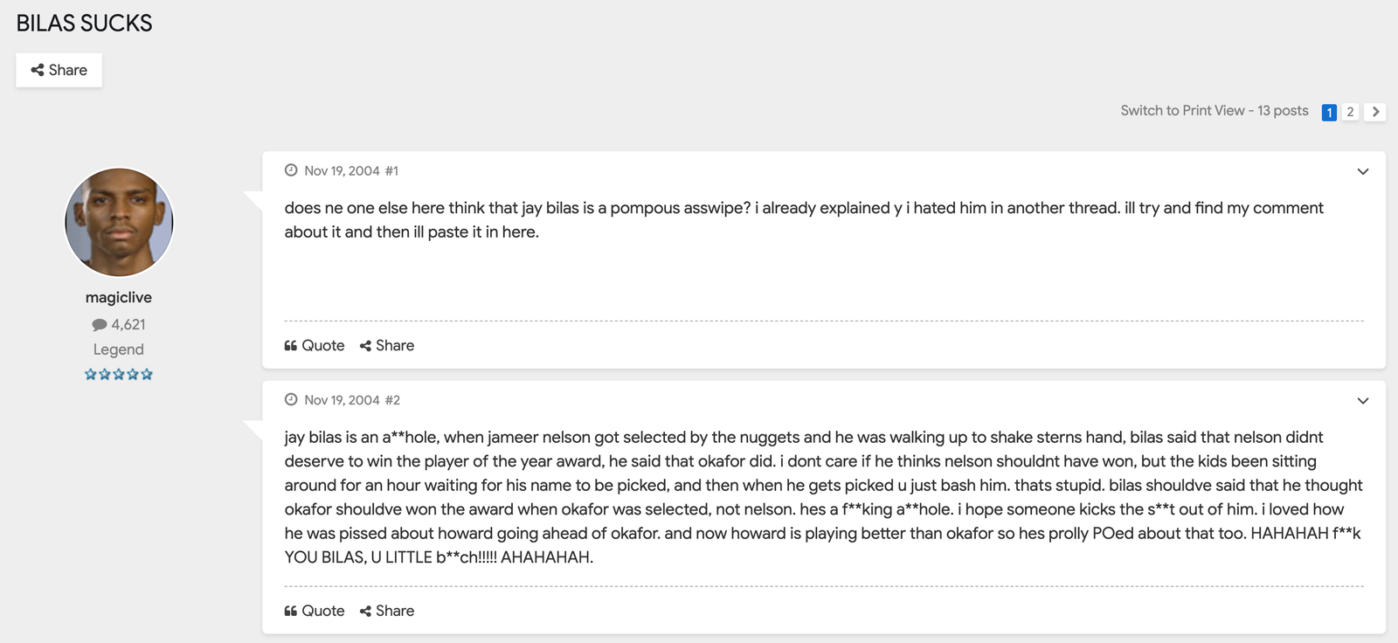Open permalink #2 of second post
The image size is (1398, 643).
(x=392, y=400)
